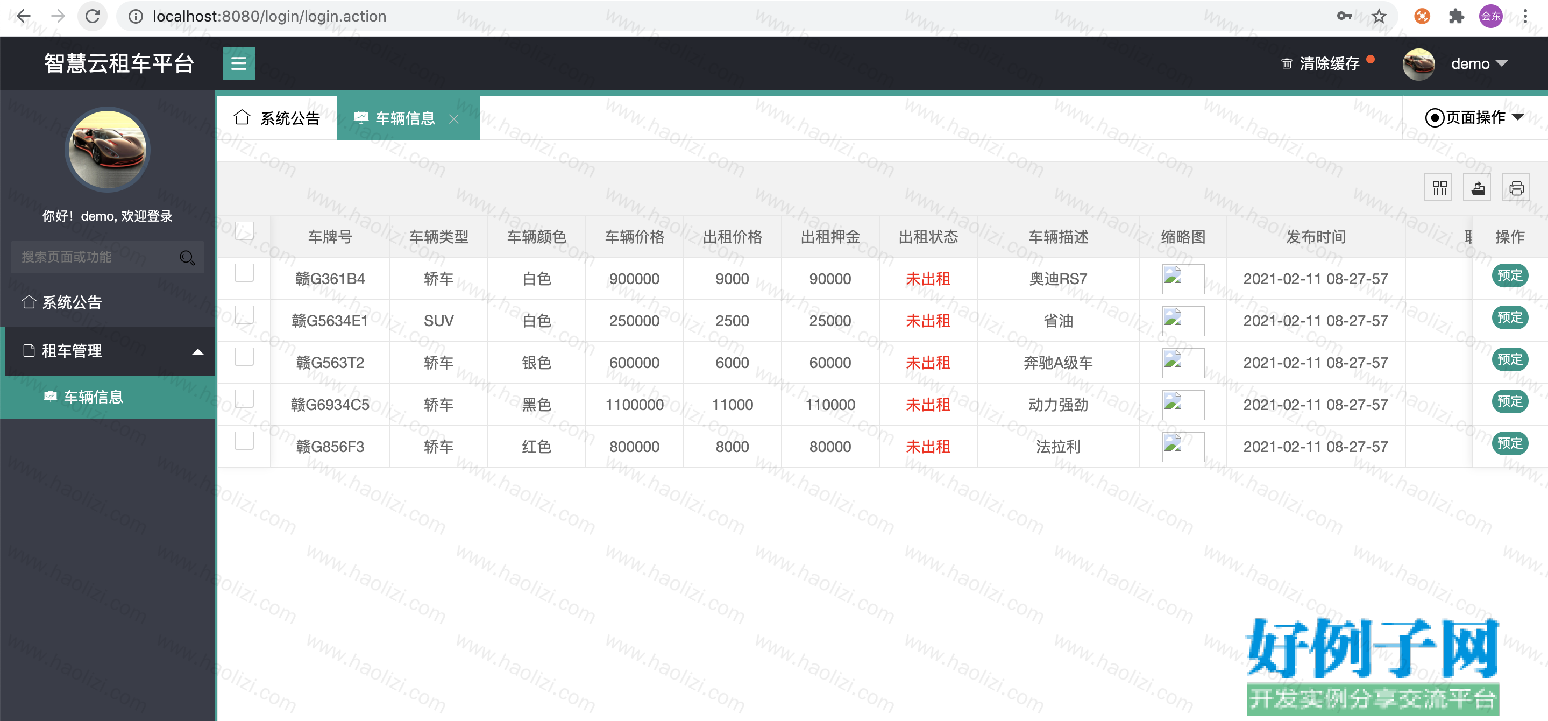Click the export table icon
The image size is (1548, 721).
1478,188
